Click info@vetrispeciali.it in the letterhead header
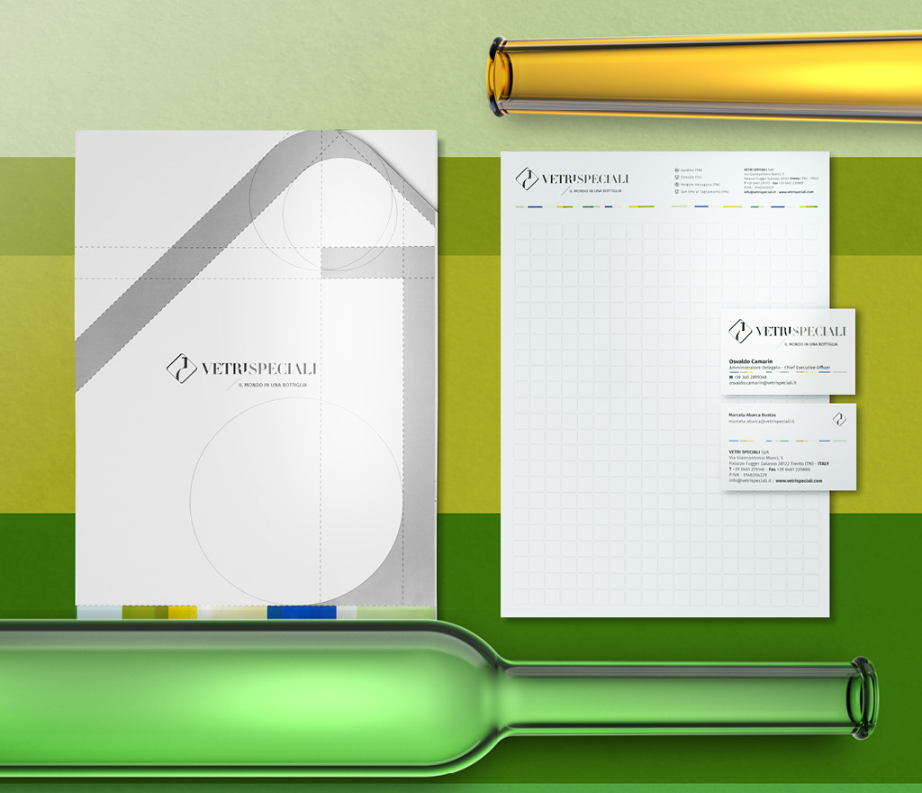This screenshot has width=922, height=793. coord(760,192)
